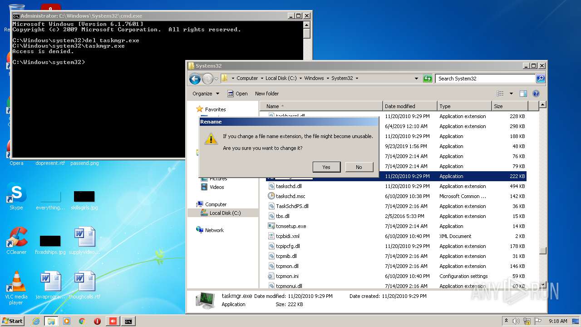Open the Organize menu
The width and height of the screenshot is (581, 327).
(x=206, y=94)
